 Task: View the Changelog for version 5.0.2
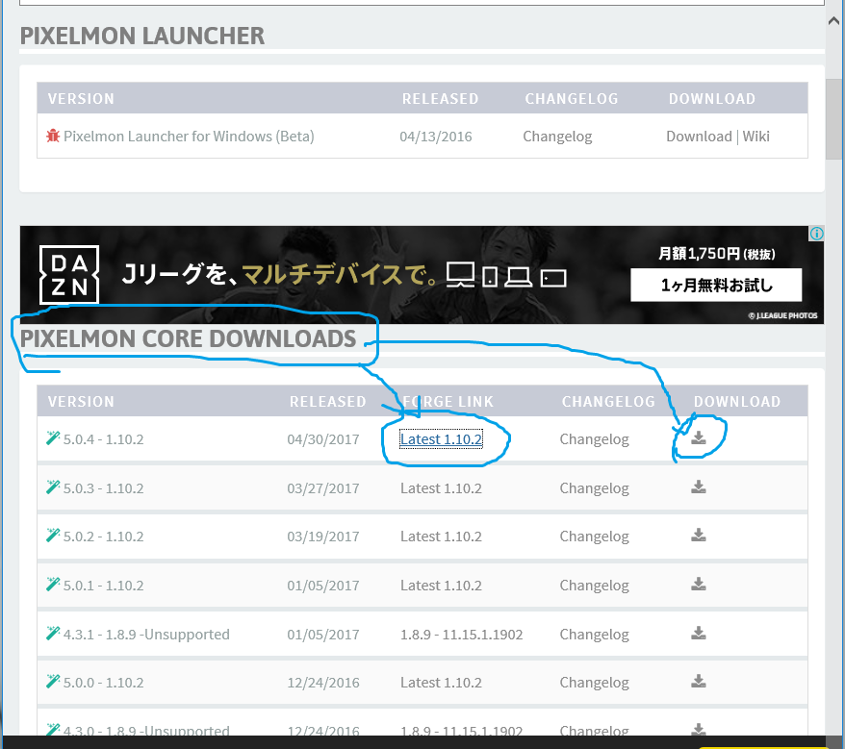point(595,537)
